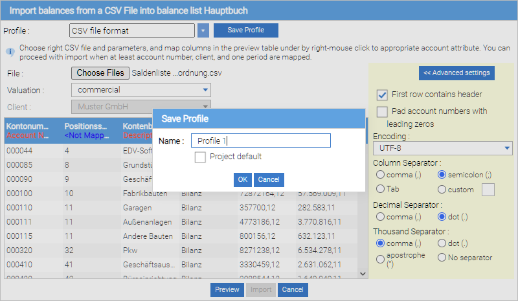Click the Save Profile button
Viewport: 518px width, 301px height.
[x=245, y=30]
